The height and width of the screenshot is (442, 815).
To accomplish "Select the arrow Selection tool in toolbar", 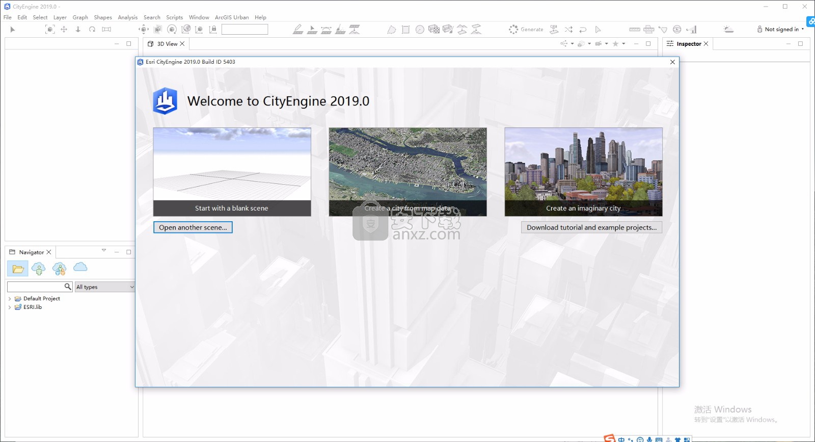I will pyautogui.click(x=13, y=30).
